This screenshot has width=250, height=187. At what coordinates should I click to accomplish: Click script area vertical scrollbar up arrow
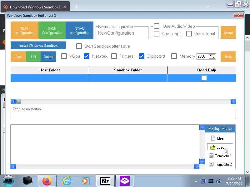(202, 127)
